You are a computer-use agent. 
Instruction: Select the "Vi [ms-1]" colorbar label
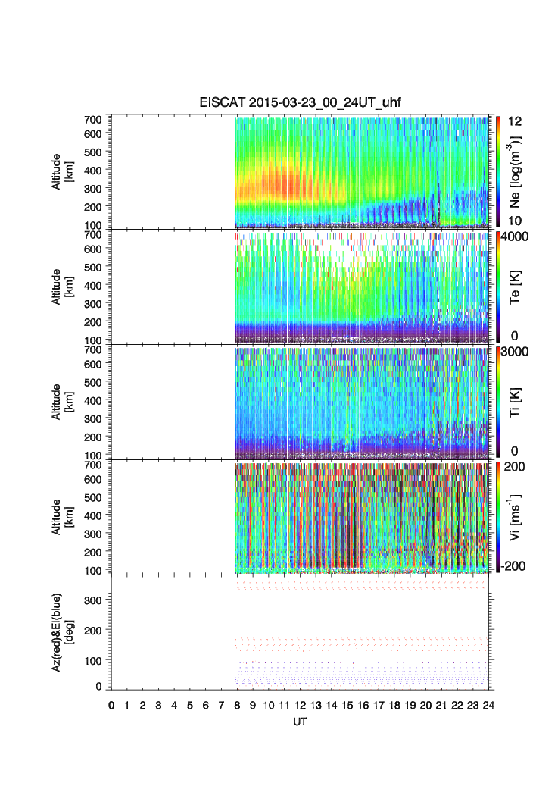515,517
